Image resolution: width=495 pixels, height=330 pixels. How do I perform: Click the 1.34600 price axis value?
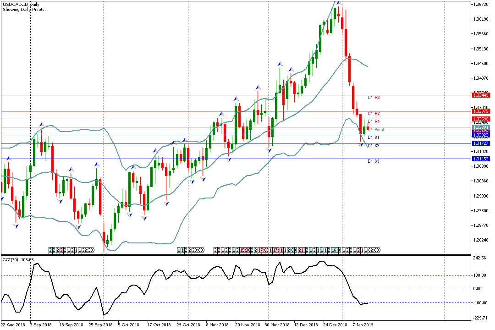[481, 63]
